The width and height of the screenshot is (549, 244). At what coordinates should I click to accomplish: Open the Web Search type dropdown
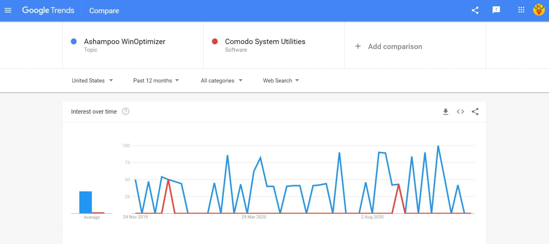pyautogui.click(x=281, y=80)
